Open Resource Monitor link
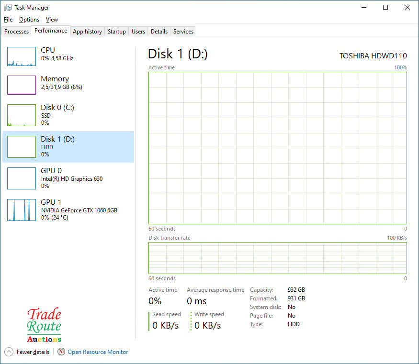Screen dimensions: 419x364 tap(98, 352)
